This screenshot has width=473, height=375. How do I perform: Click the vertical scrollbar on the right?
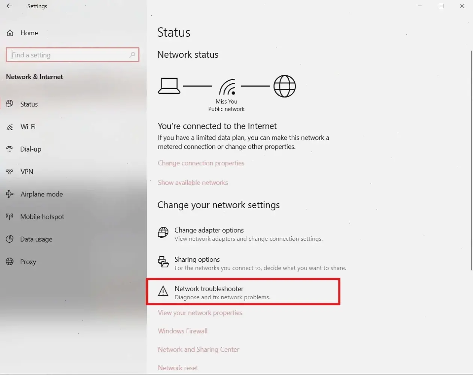pos(471,160)
